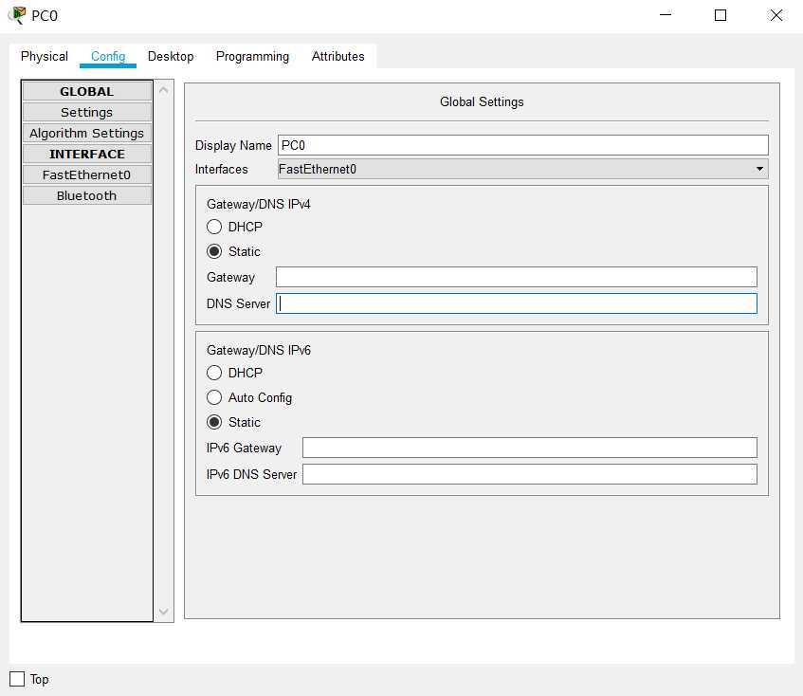Open Bluetooth interface settings
This screenshot has height=696, width=803.
click(86, 195)
